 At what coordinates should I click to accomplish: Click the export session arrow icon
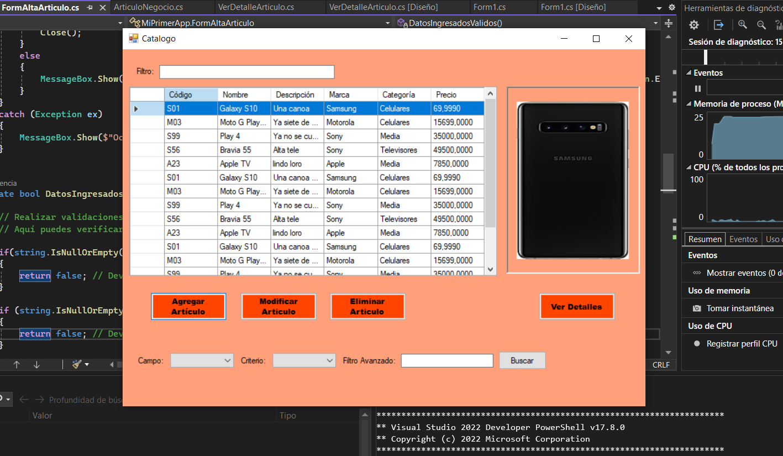pos(718,25)
